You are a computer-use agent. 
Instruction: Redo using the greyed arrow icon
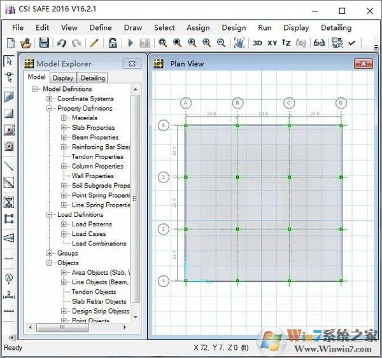pos(76,43)
